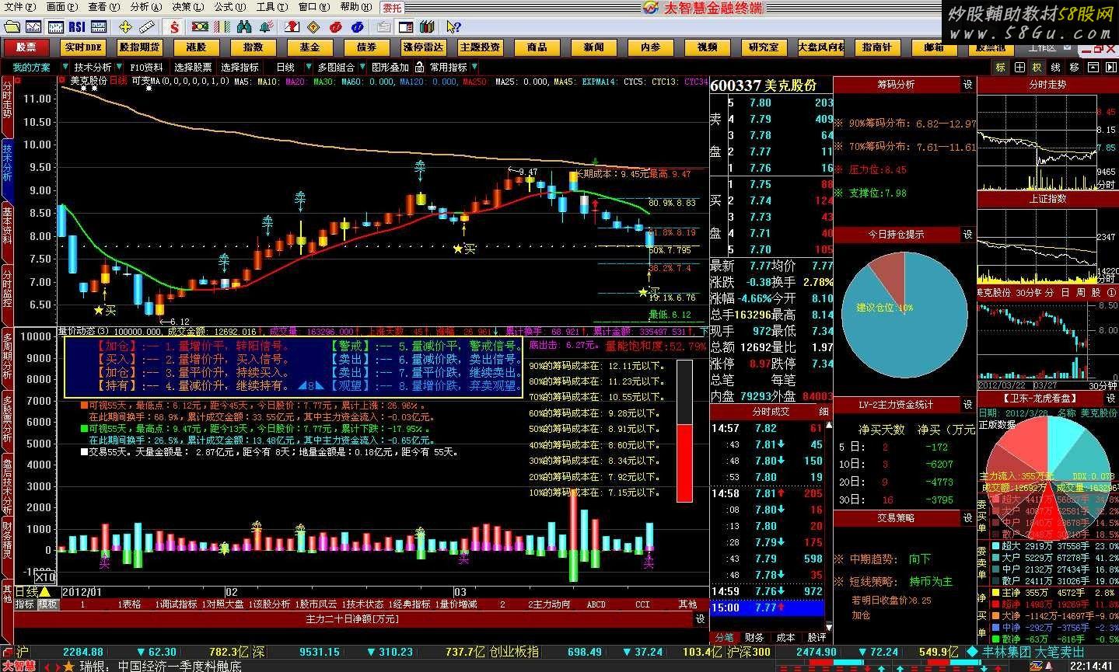1119x672 pixels.
Task: Click the 指南针 button
Action: [x=877, y=47]
